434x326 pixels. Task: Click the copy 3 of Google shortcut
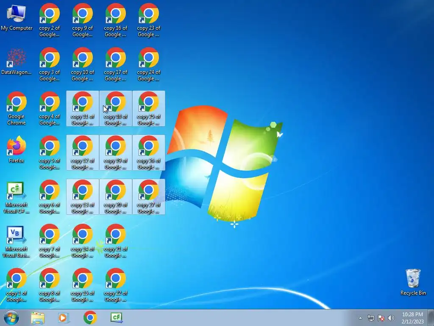(49, 65)
